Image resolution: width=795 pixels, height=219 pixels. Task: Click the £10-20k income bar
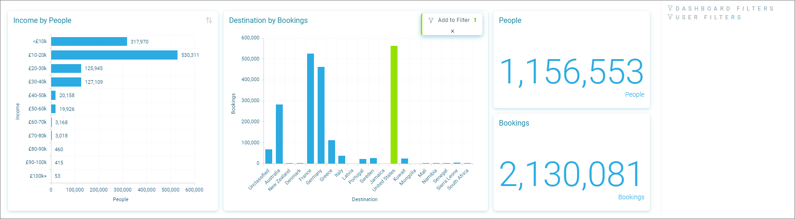point(114,55)
